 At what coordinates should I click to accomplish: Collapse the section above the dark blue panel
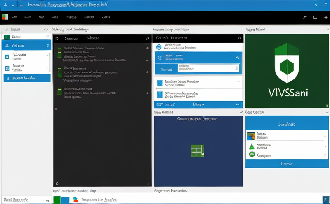tap(241, 112)
